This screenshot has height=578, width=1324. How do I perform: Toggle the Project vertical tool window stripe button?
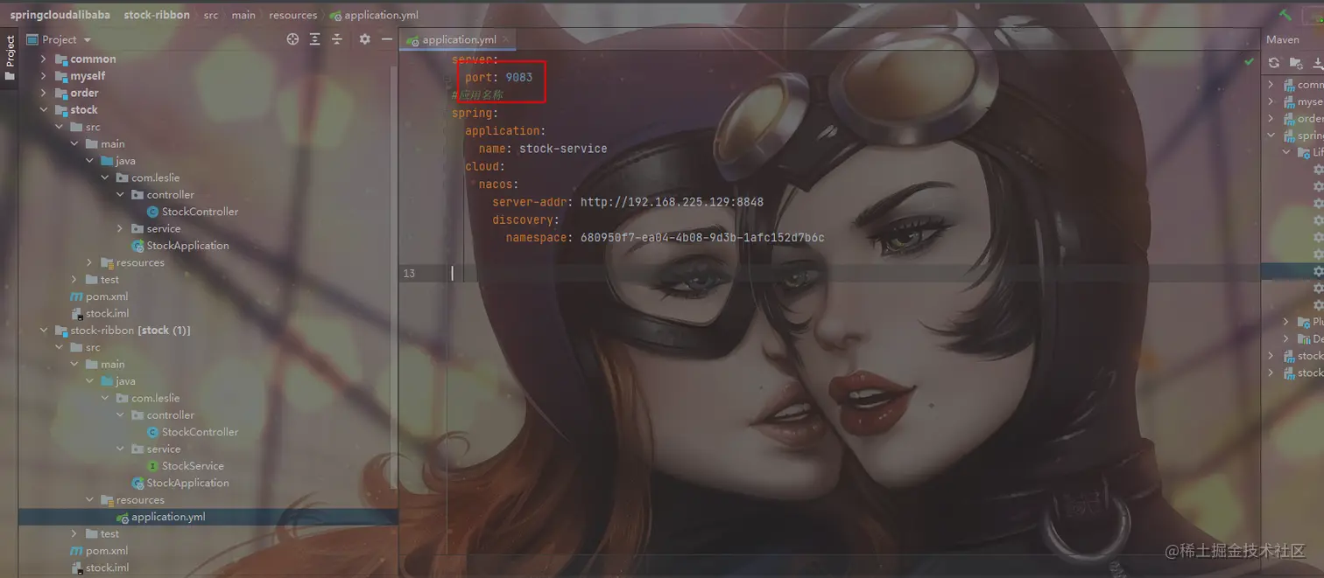(10, 59)
